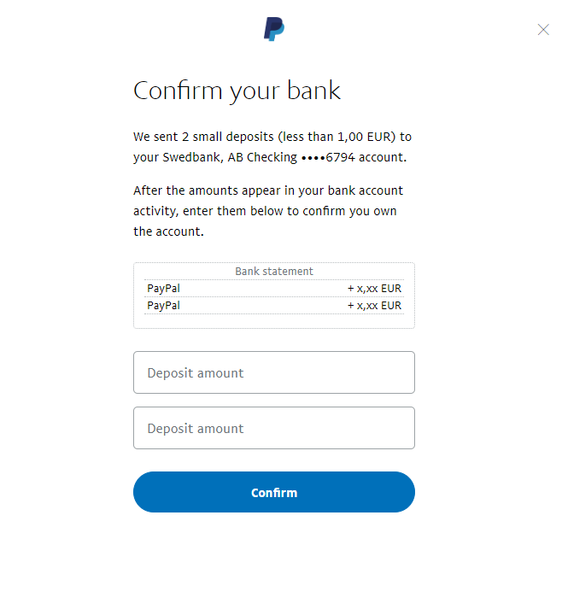Close the Confirm your bank dialog
The width and height of the screenshot is (562, 609).
tap(543, 30)
